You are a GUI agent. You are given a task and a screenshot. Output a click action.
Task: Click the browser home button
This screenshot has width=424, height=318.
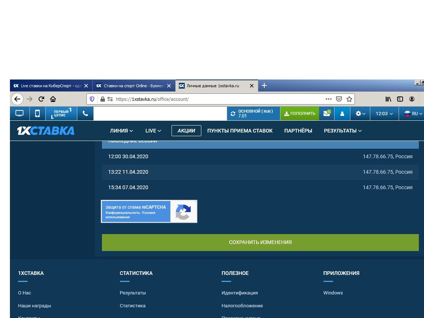tap(53, 99)
